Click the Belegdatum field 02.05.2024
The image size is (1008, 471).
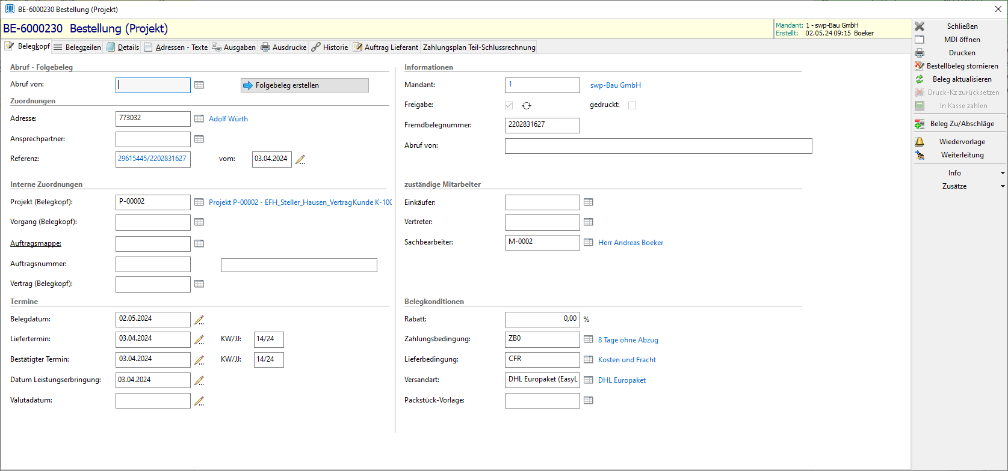click(153, 319)
